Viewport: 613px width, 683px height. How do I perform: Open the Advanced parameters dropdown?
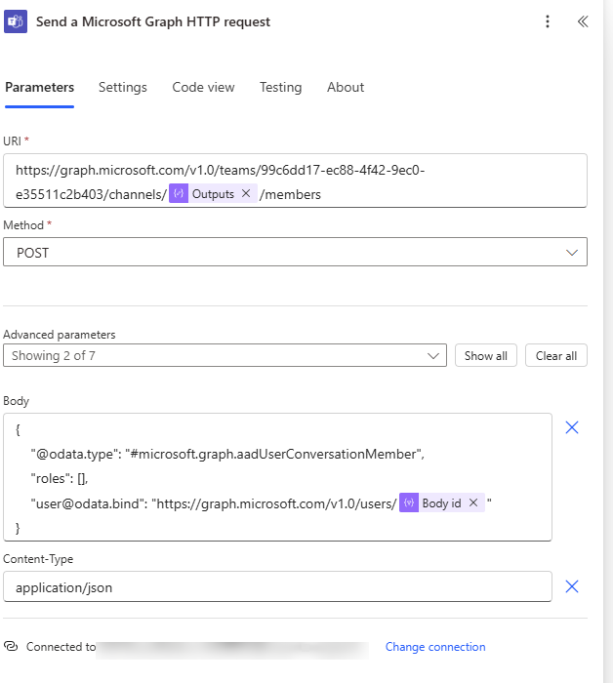[x=225, y=355]
